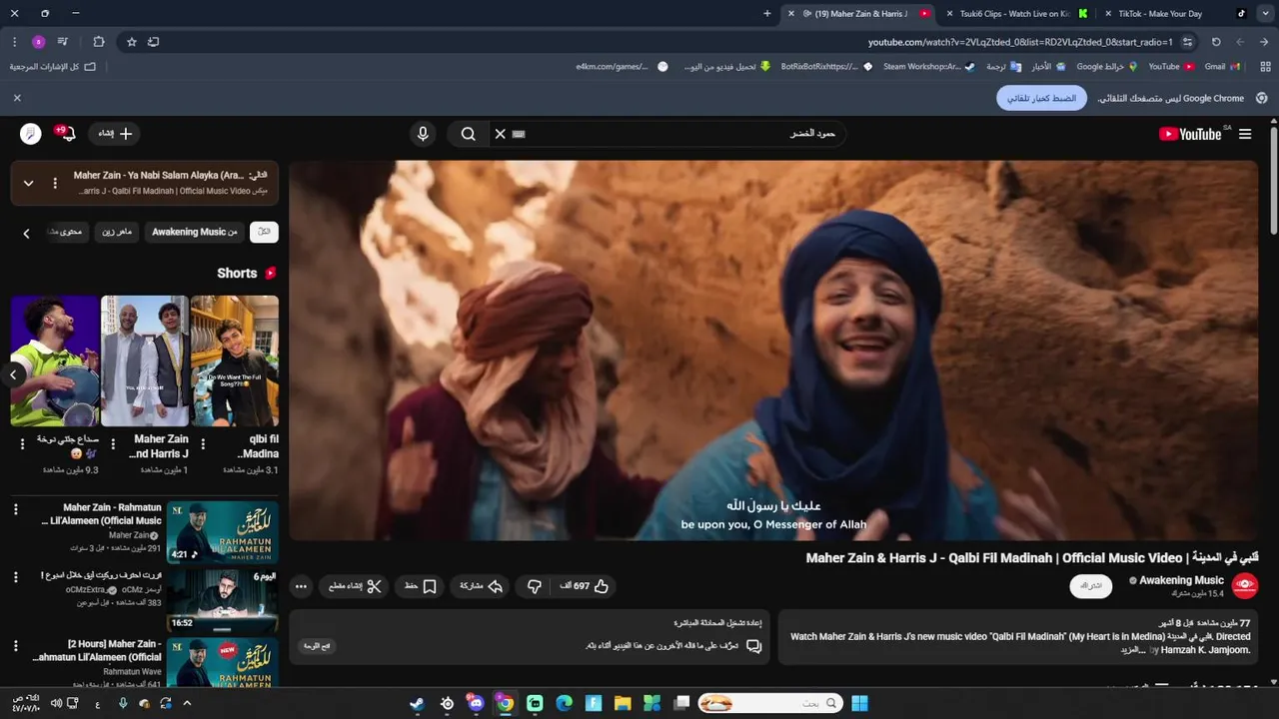
Task: Show more filter chips with the arrow
Action: [x=26, y=233]
